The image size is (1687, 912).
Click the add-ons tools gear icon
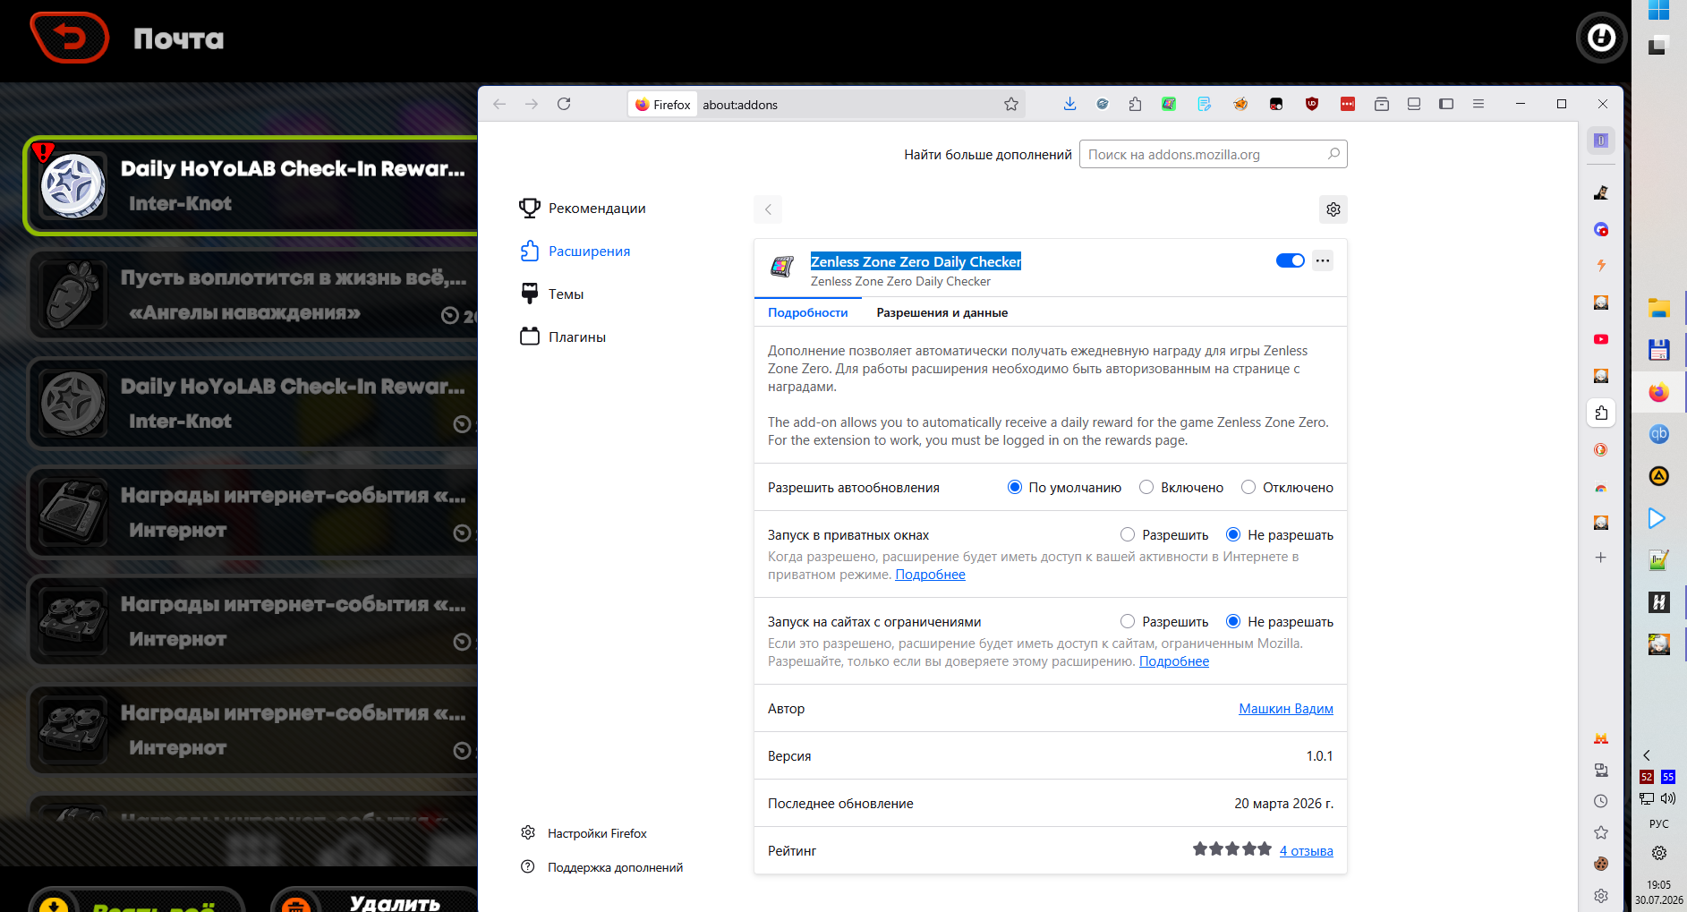1333,209
